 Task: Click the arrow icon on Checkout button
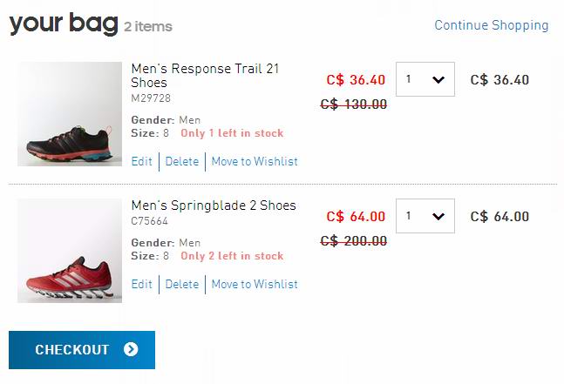[x=131, y=350]
